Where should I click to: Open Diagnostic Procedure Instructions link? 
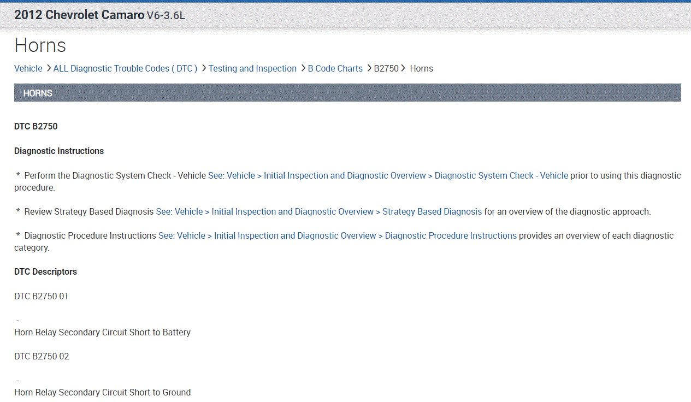click(338, 235)
